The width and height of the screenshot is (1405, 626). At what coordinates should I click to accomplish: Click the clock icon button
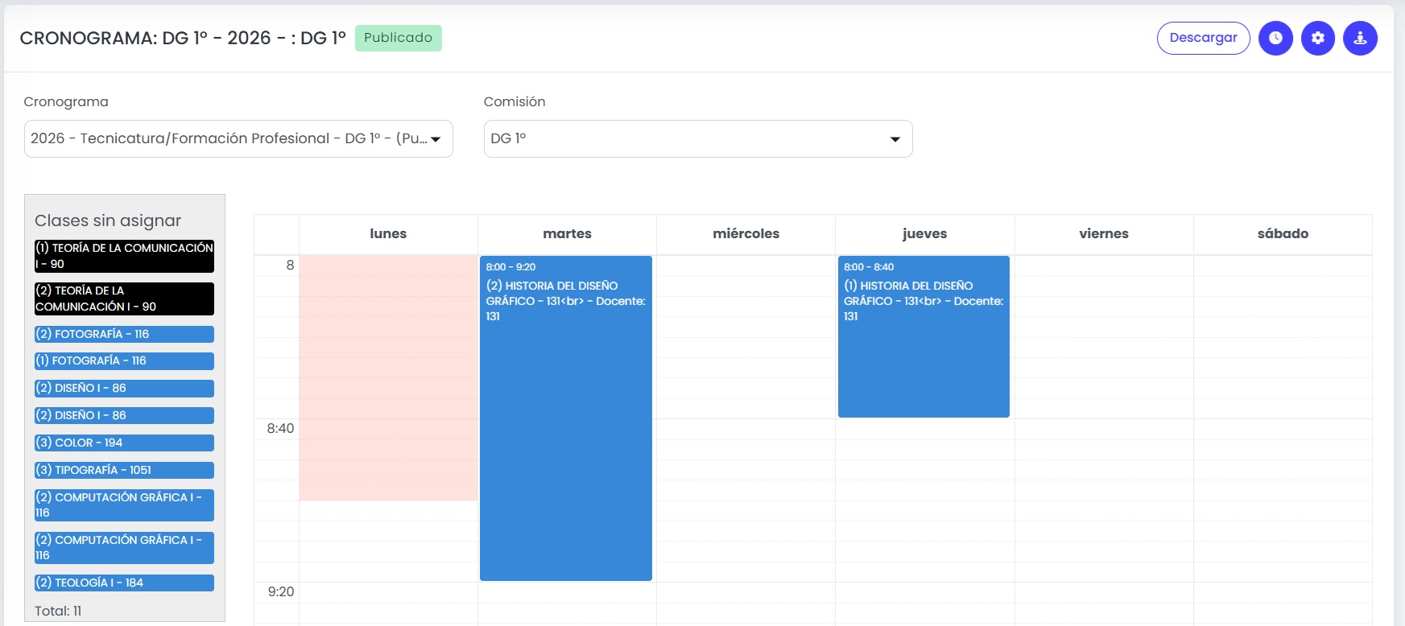pyautogui.click(x=1275, y=38)
